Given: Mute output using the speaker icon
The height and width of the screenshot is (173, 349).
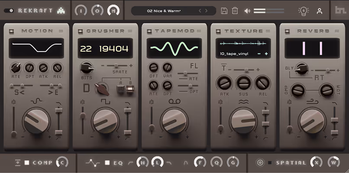Looking at the screenshot, I should pos(247,11).
